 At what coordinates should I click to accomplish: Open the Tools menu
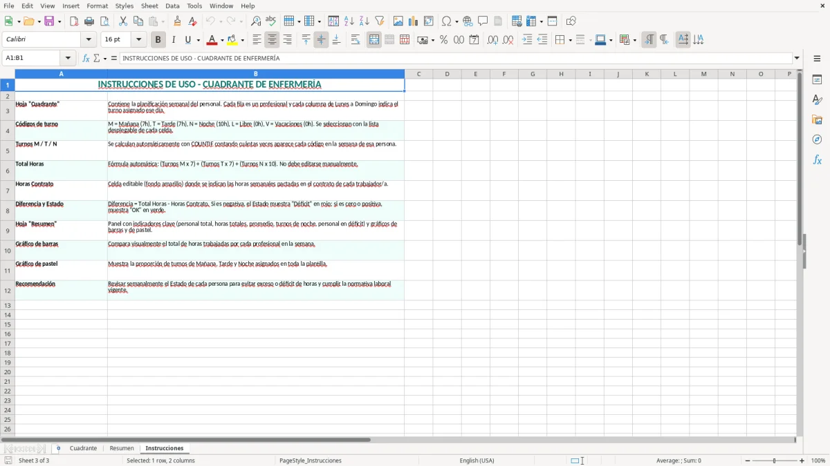(194, 6)
